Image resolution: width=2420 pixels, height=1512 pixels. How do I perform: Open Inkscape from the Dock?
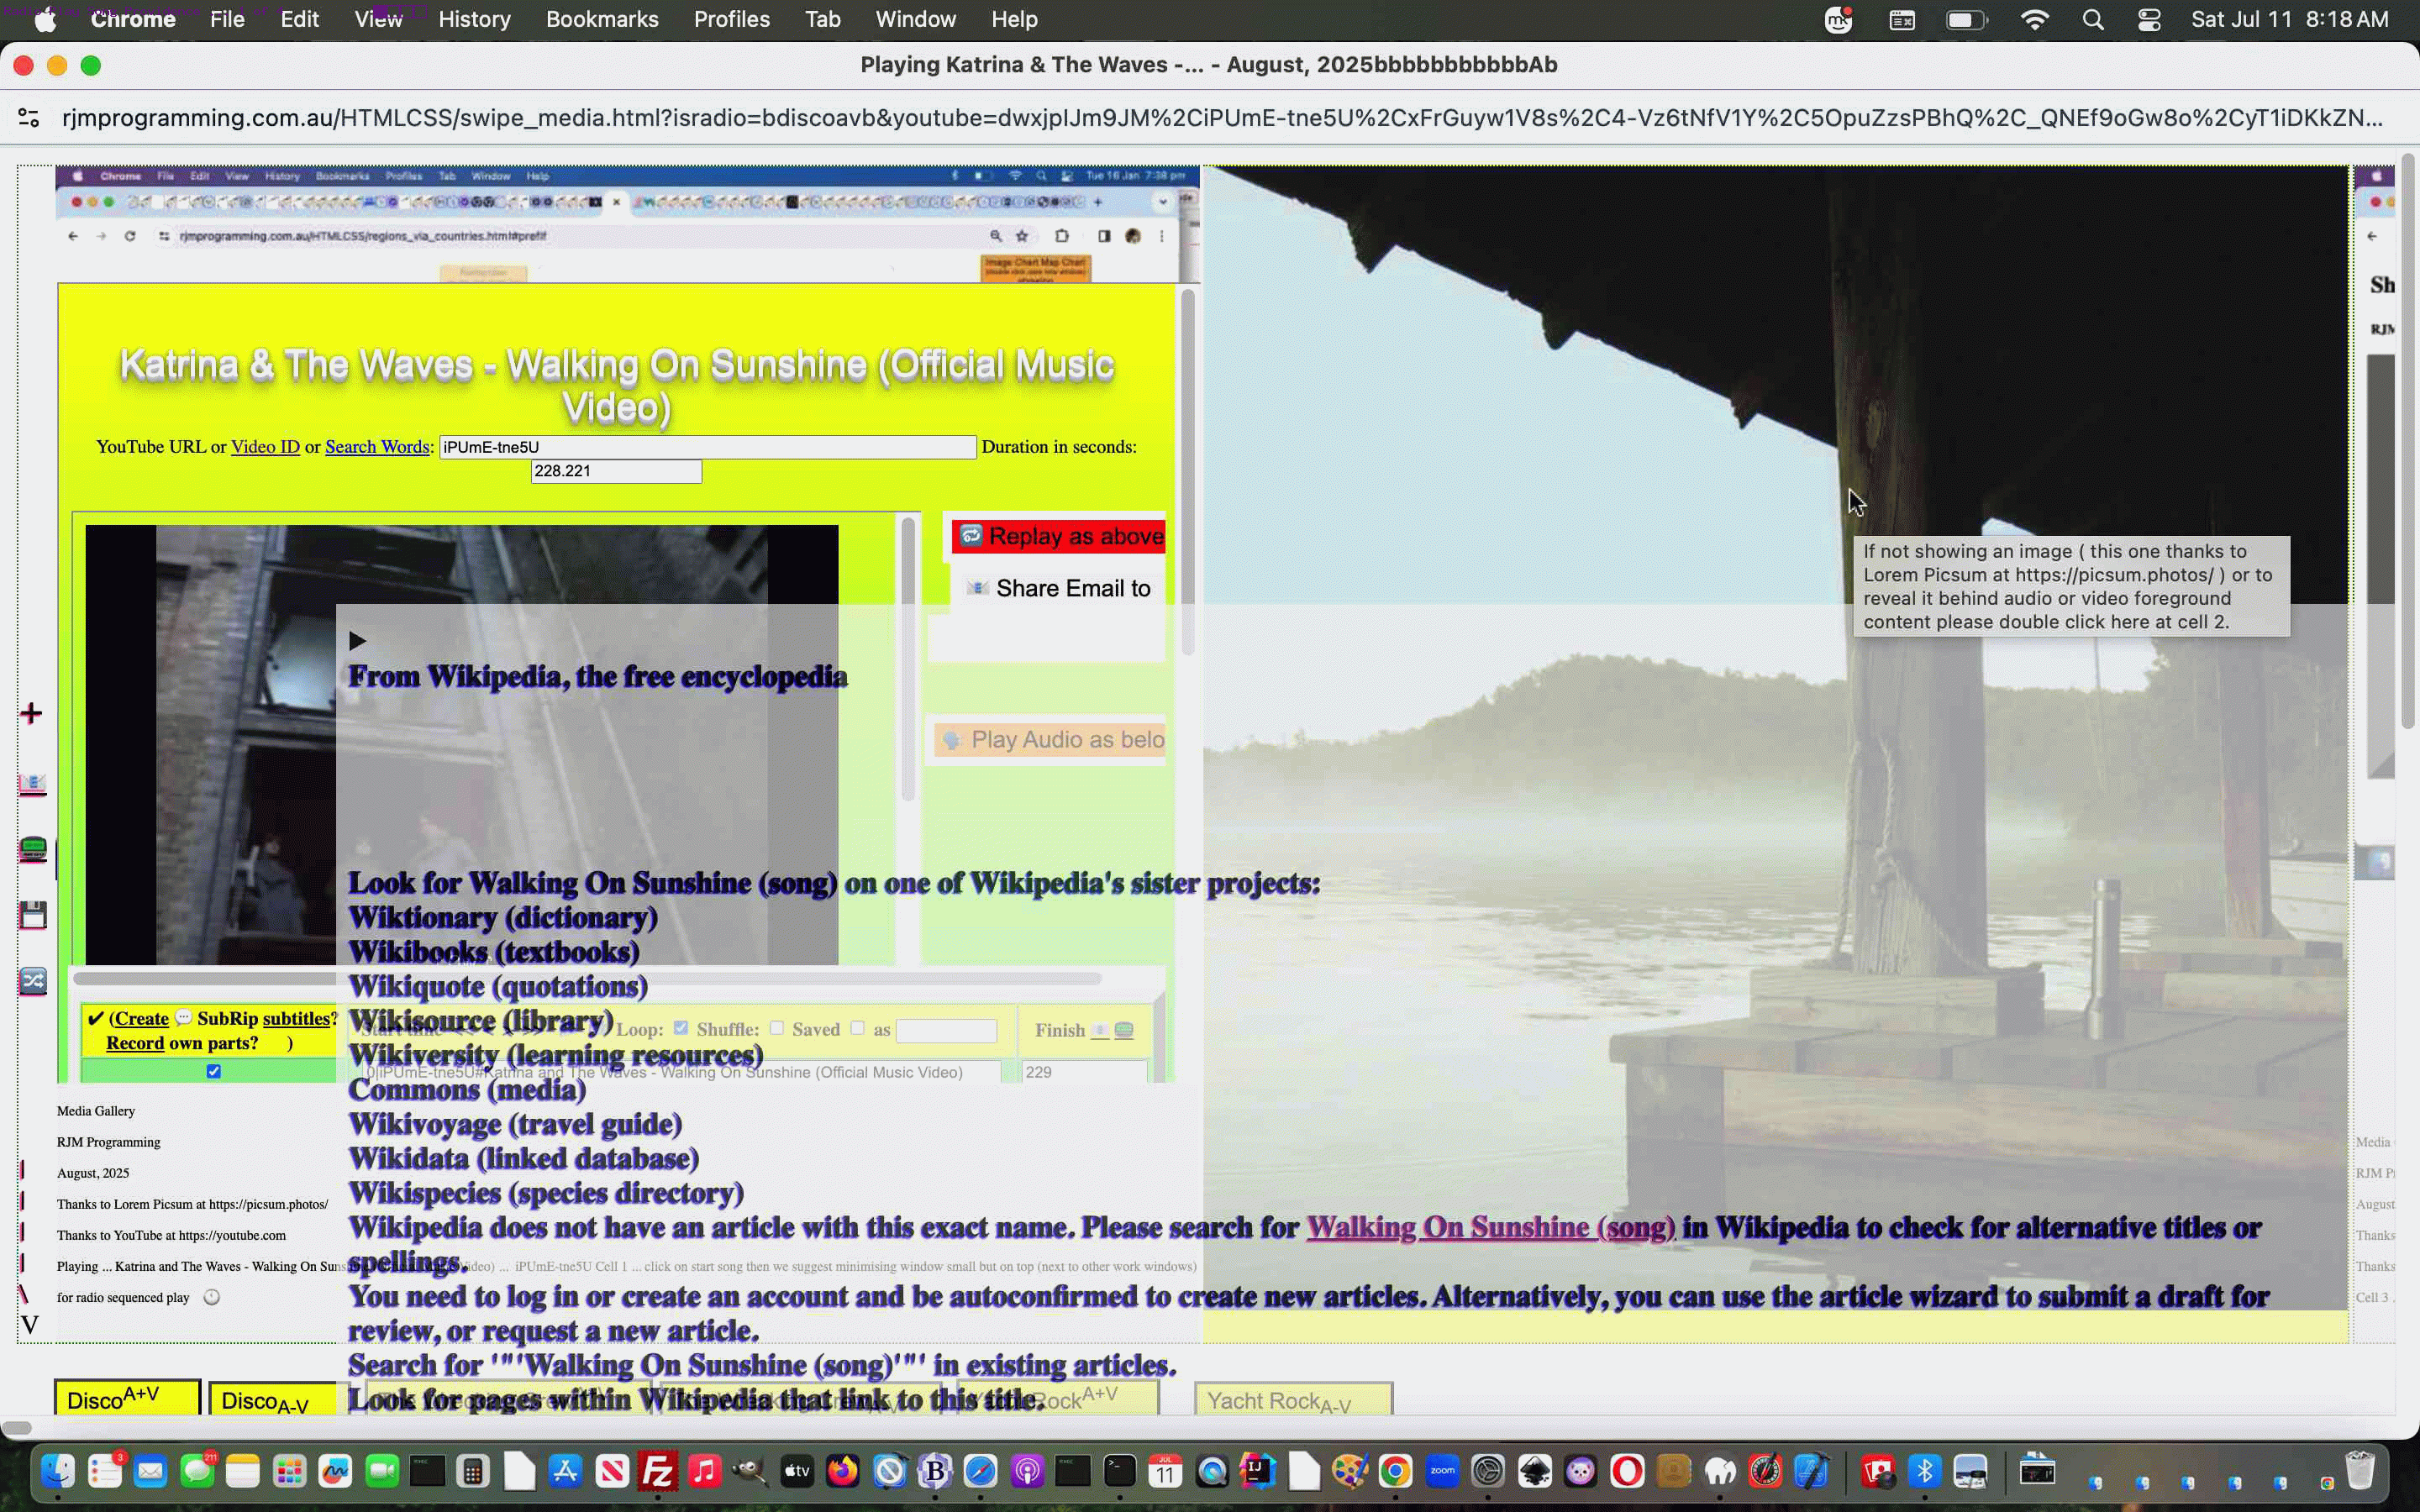[1535, 1471]
